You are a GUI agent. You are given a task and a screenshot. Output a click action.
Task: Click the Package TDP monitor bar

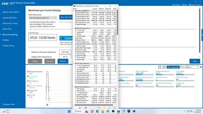pos(185,87)
